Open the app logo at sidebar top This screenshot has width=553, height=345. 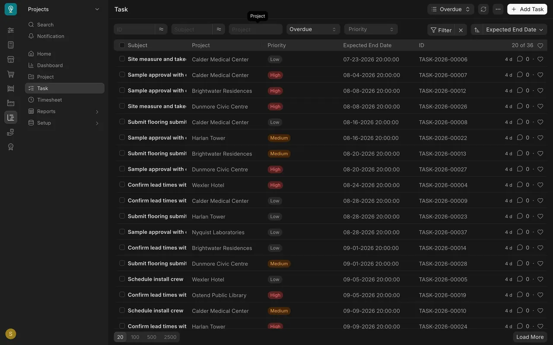point(11,9)
